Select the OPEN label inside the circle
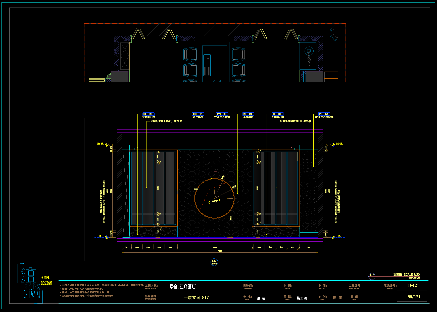The width and height of the screenshot is (437, 312). point(215,201)
